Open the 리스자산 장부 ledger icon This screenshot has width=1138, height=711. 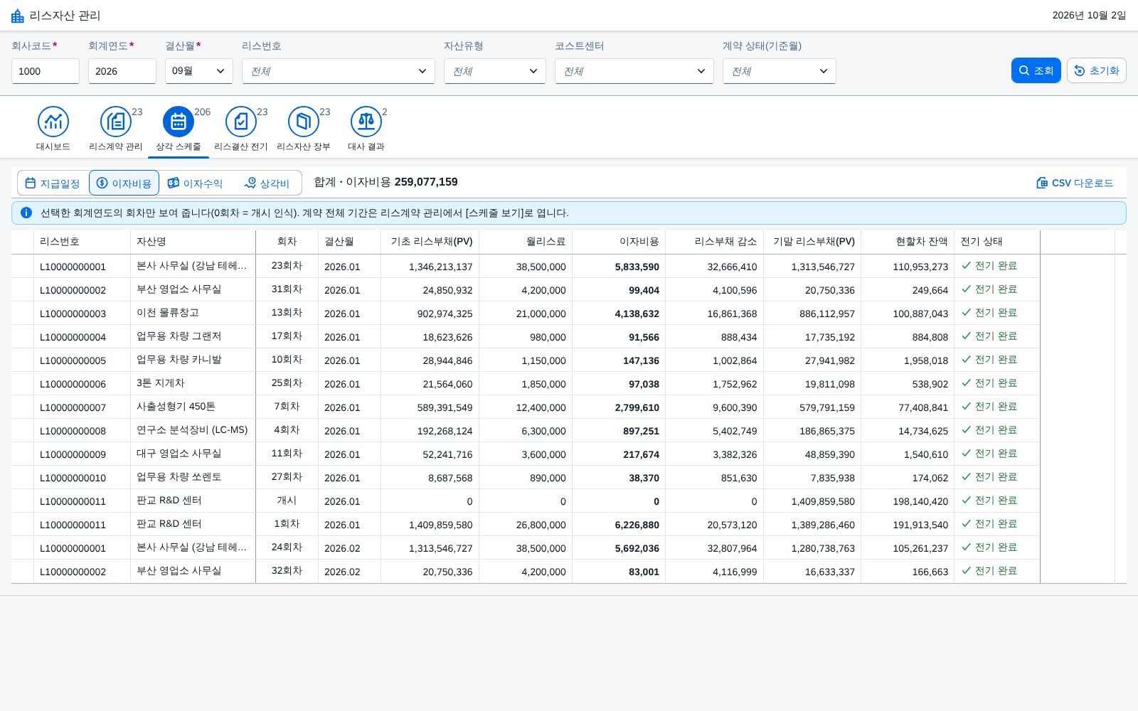[x=304, y=122]
